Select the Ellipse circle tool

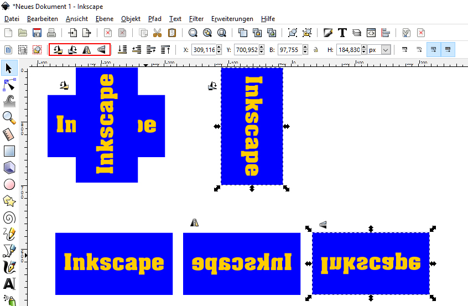click(9, 184)
